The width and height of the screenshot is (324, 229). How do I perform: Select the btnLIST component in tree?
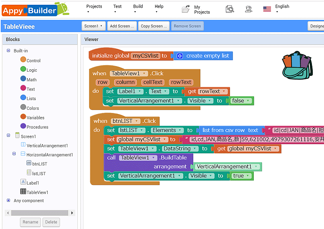pyautogui.click(x=40, y=164)
